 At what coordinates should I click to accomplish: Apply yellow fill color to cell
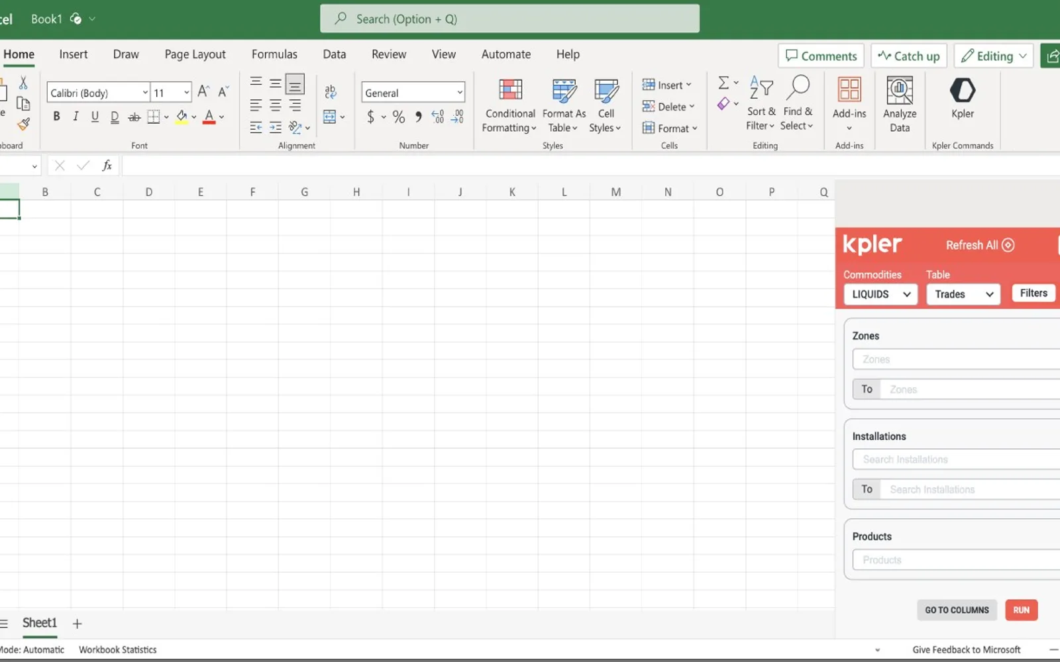(182, 117)
